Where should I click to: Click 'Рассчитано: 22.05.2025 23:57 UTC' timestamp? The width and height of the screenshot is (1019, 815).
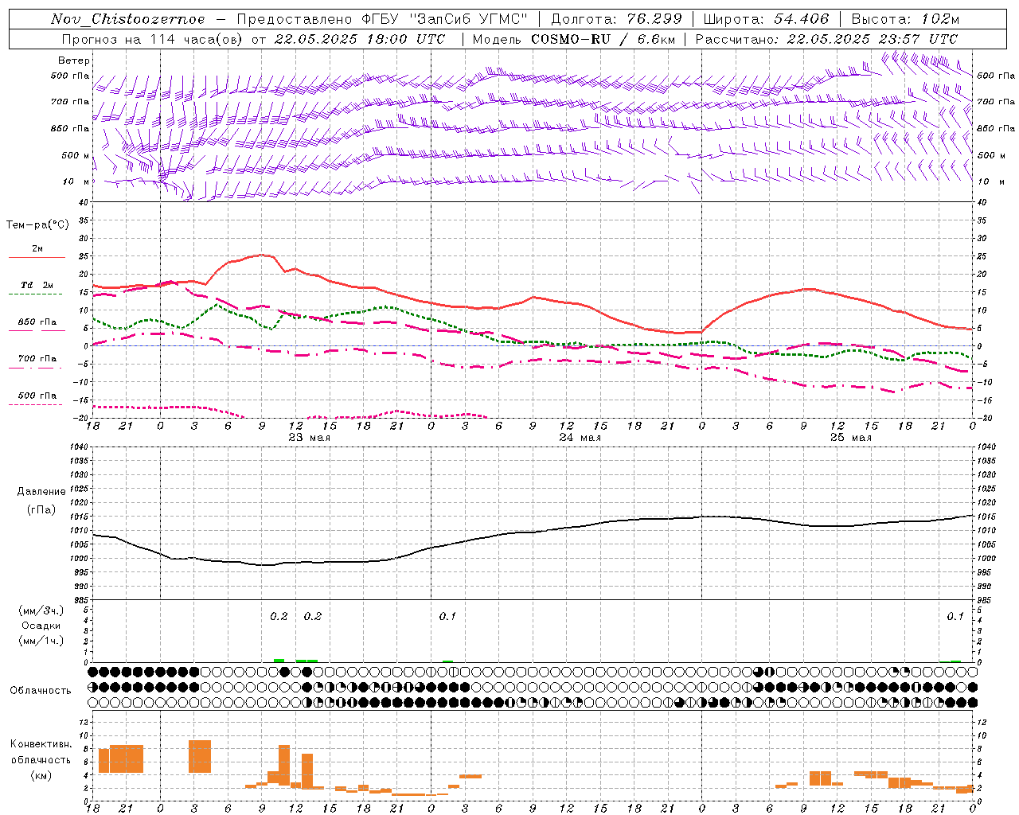826,39
